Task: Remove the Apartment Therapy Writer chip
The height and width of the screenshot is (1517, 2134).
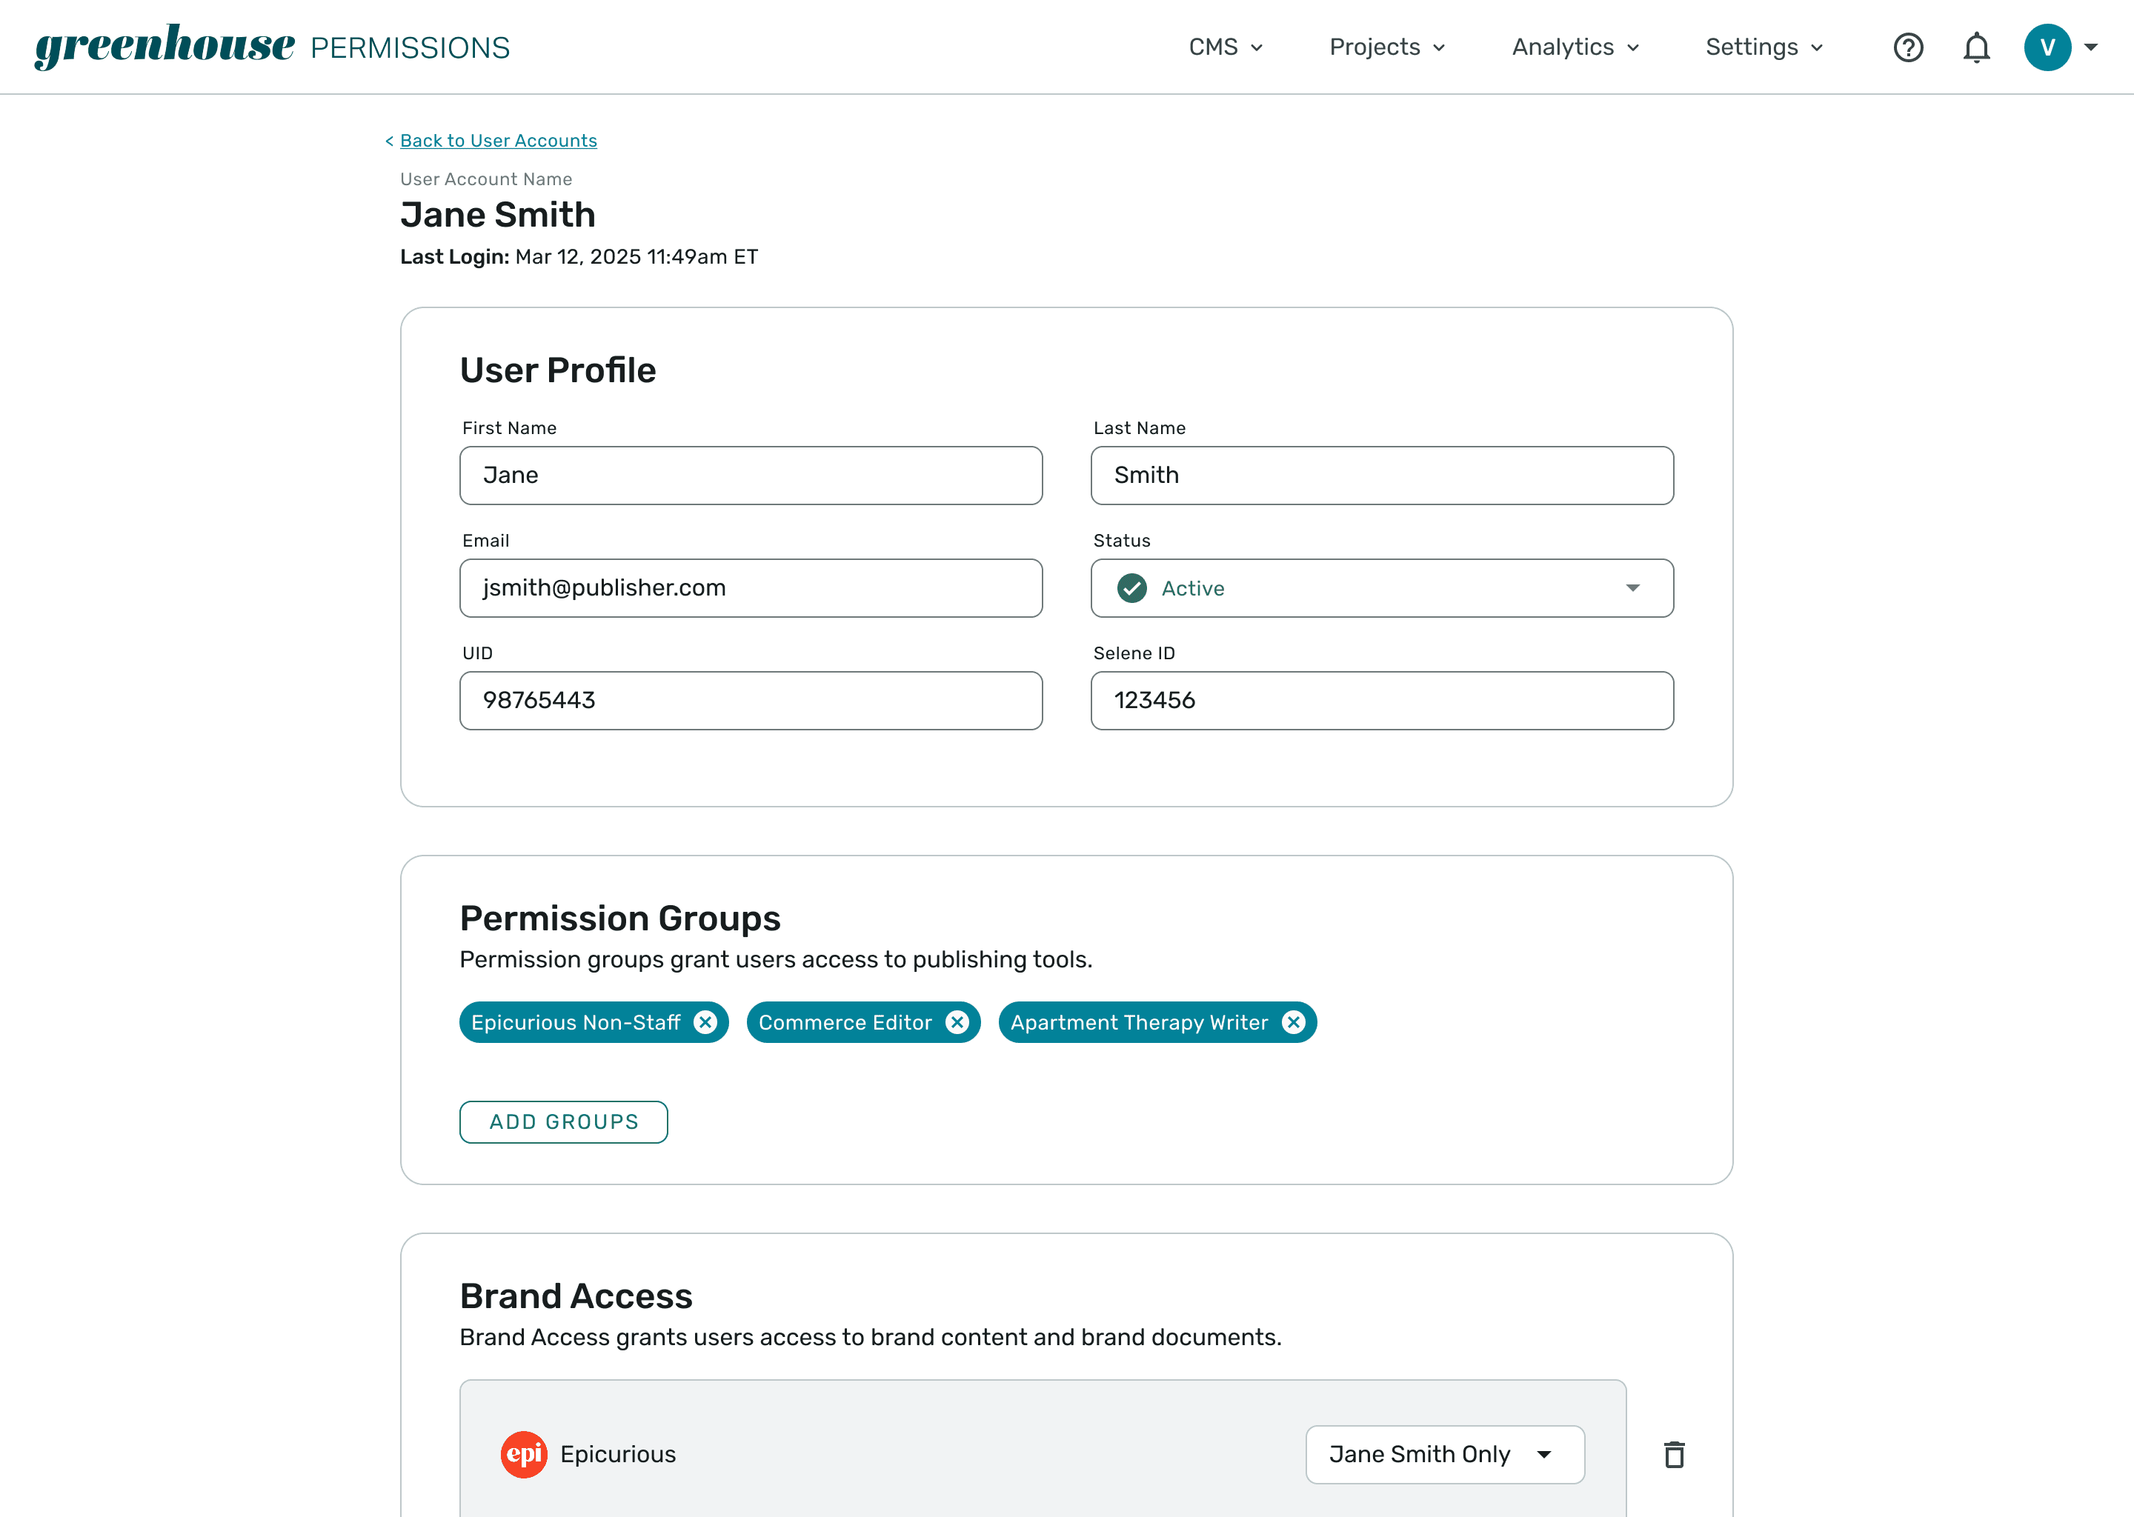Action: [1293, 1022]
